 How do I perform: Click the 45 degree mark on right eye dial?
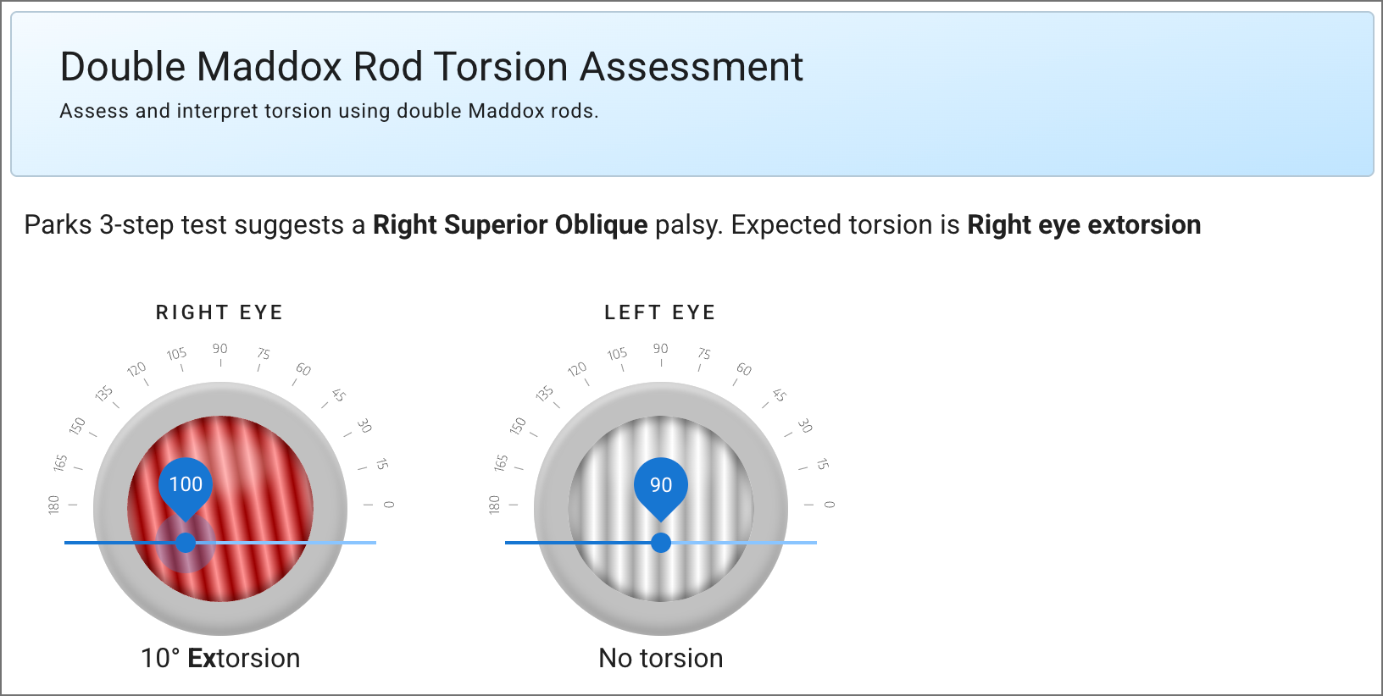339,395
